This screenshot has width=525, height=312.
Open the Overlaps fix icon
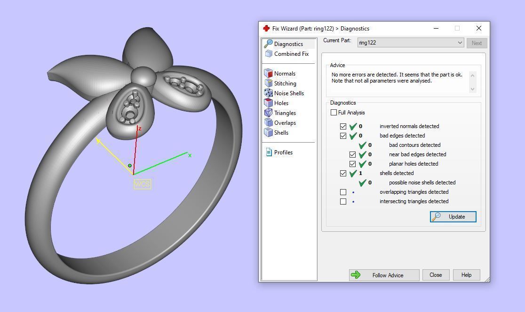click(269, 122)
